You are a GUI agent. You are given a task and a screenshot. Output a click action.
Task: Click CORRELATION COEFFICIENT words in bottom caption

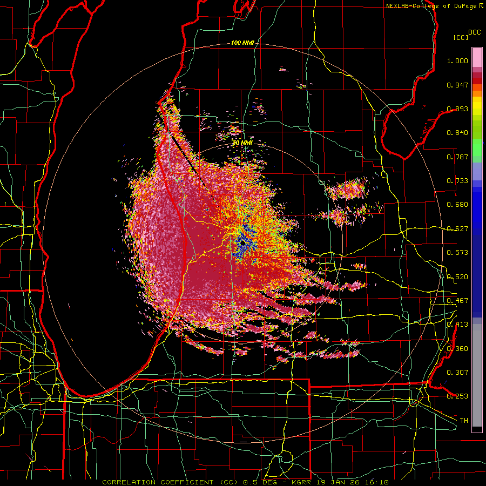(x=158, y=482)
